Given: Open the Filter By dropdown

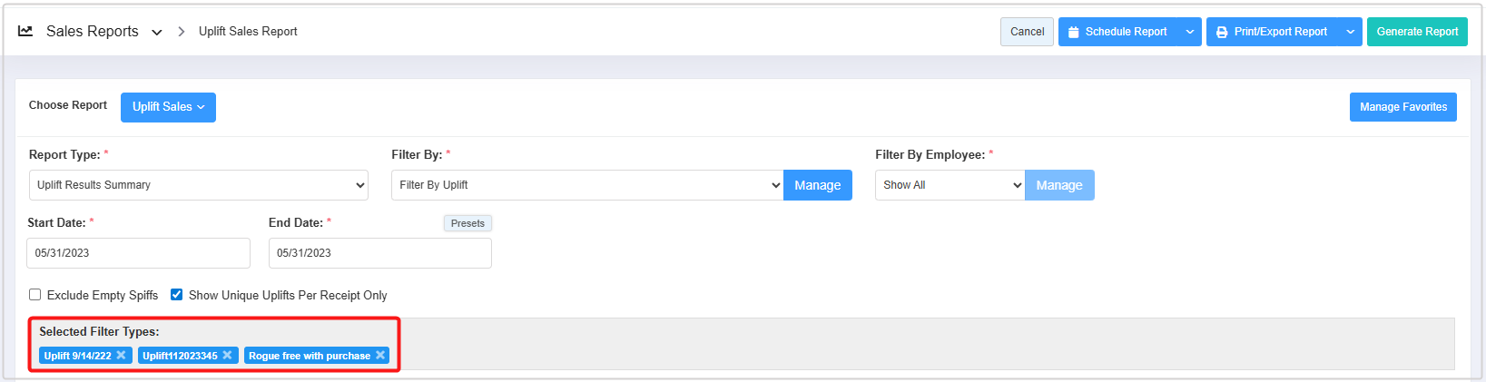Looking at the screenshot, I should pos(587,185).
